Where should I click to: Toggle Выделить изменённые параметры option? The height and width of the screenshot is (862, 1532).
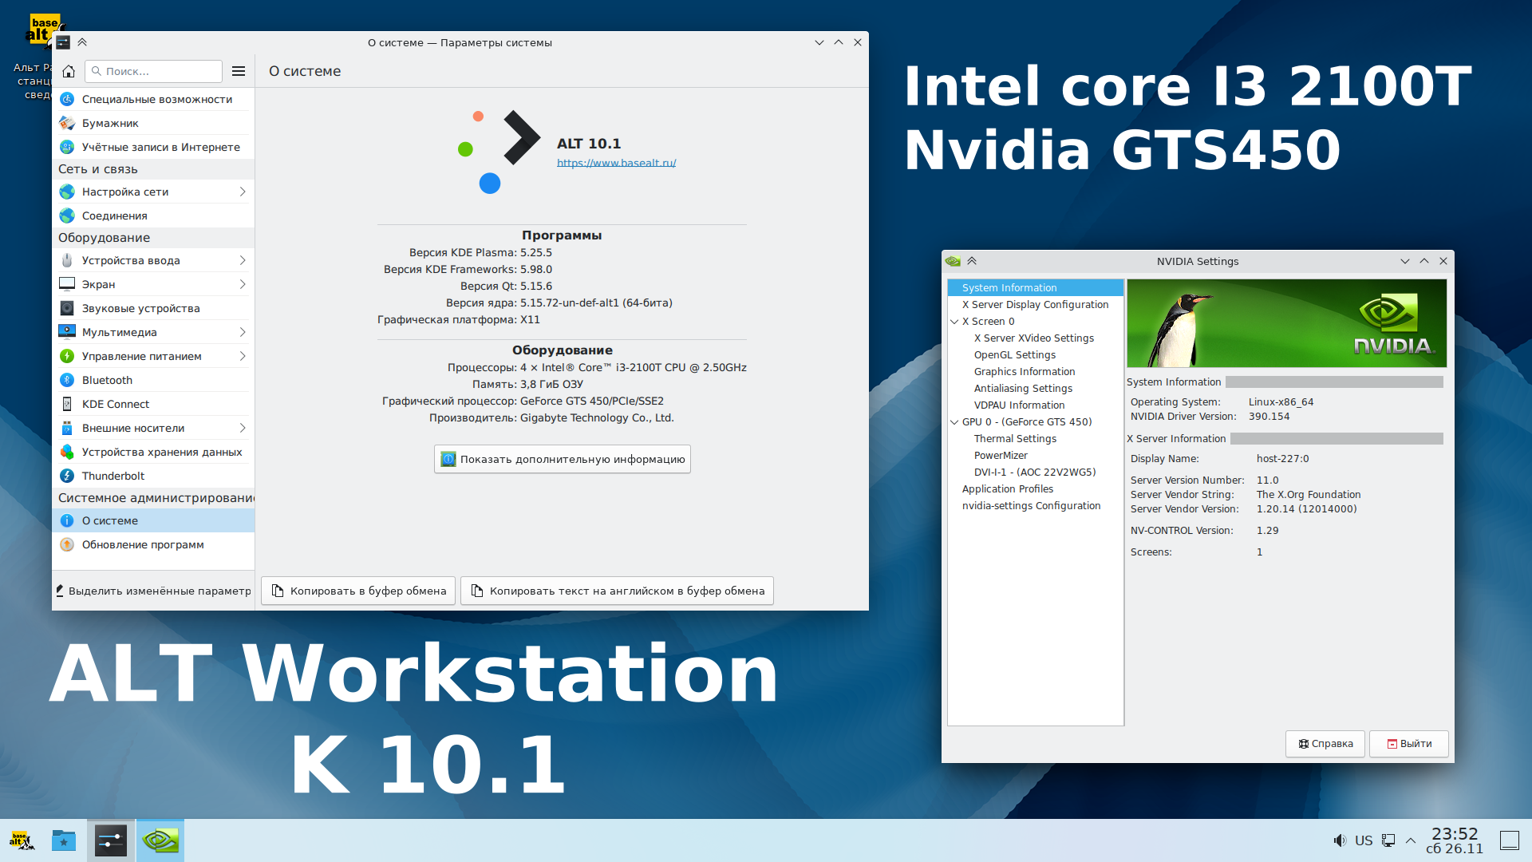click(152, 591)
